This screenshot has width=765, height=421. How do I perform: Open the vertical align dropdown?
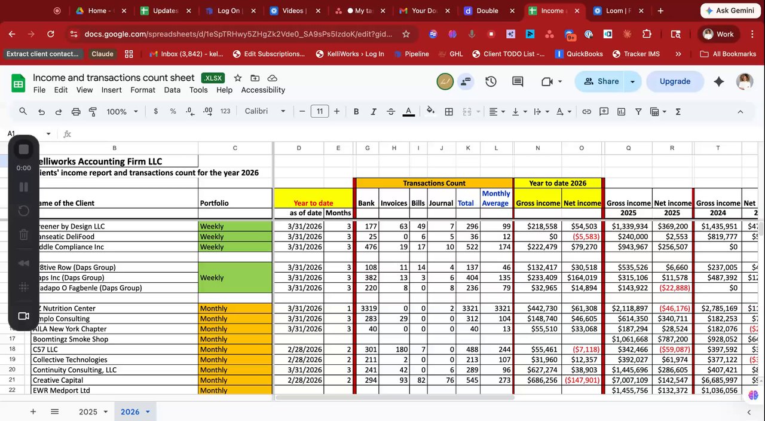(x=519, y=112)
